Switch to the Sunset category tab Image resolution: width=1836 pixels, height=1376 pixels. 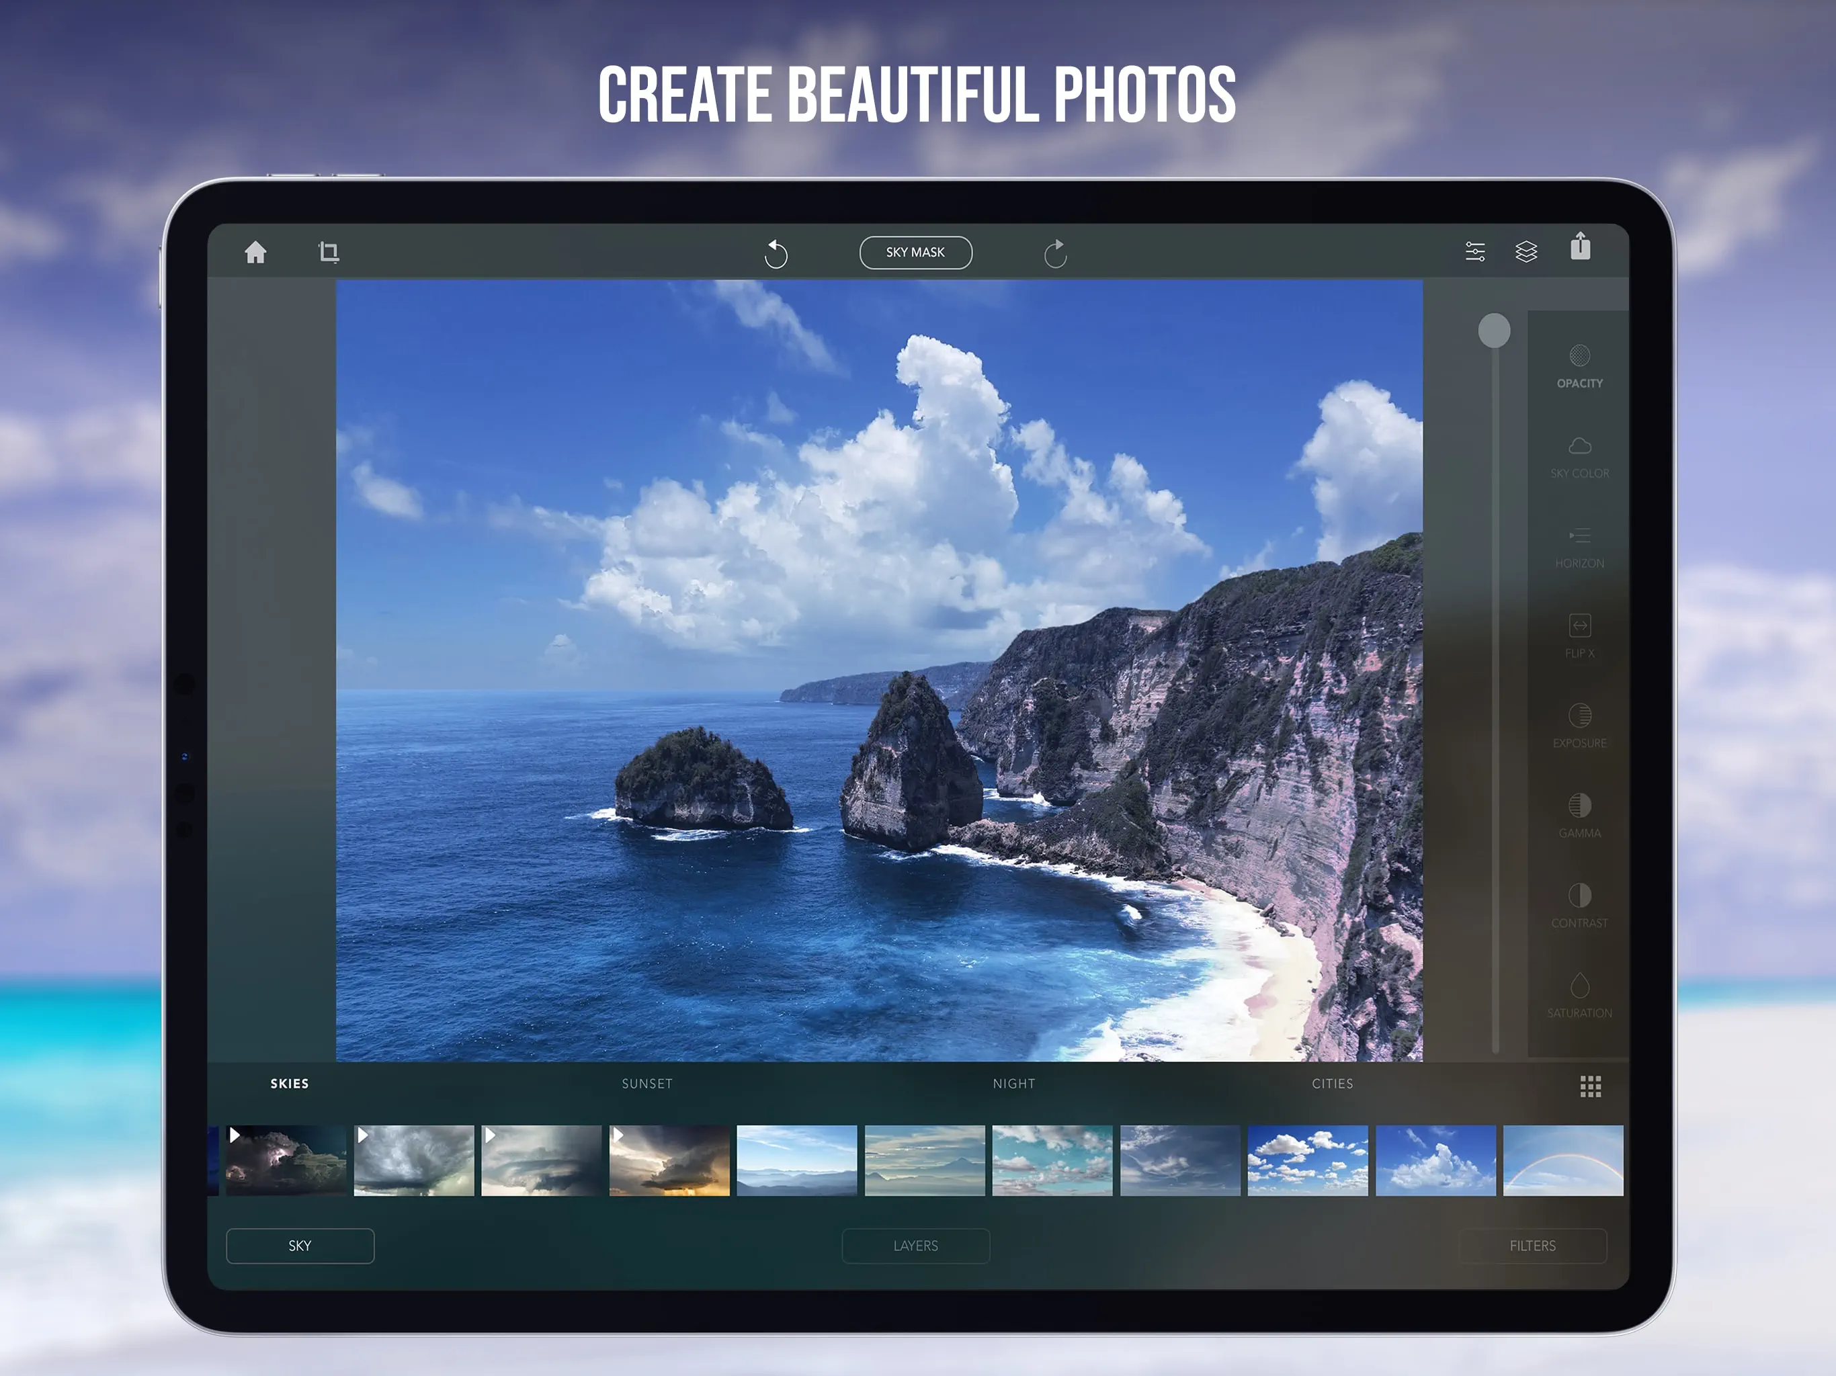point(646,1084)
